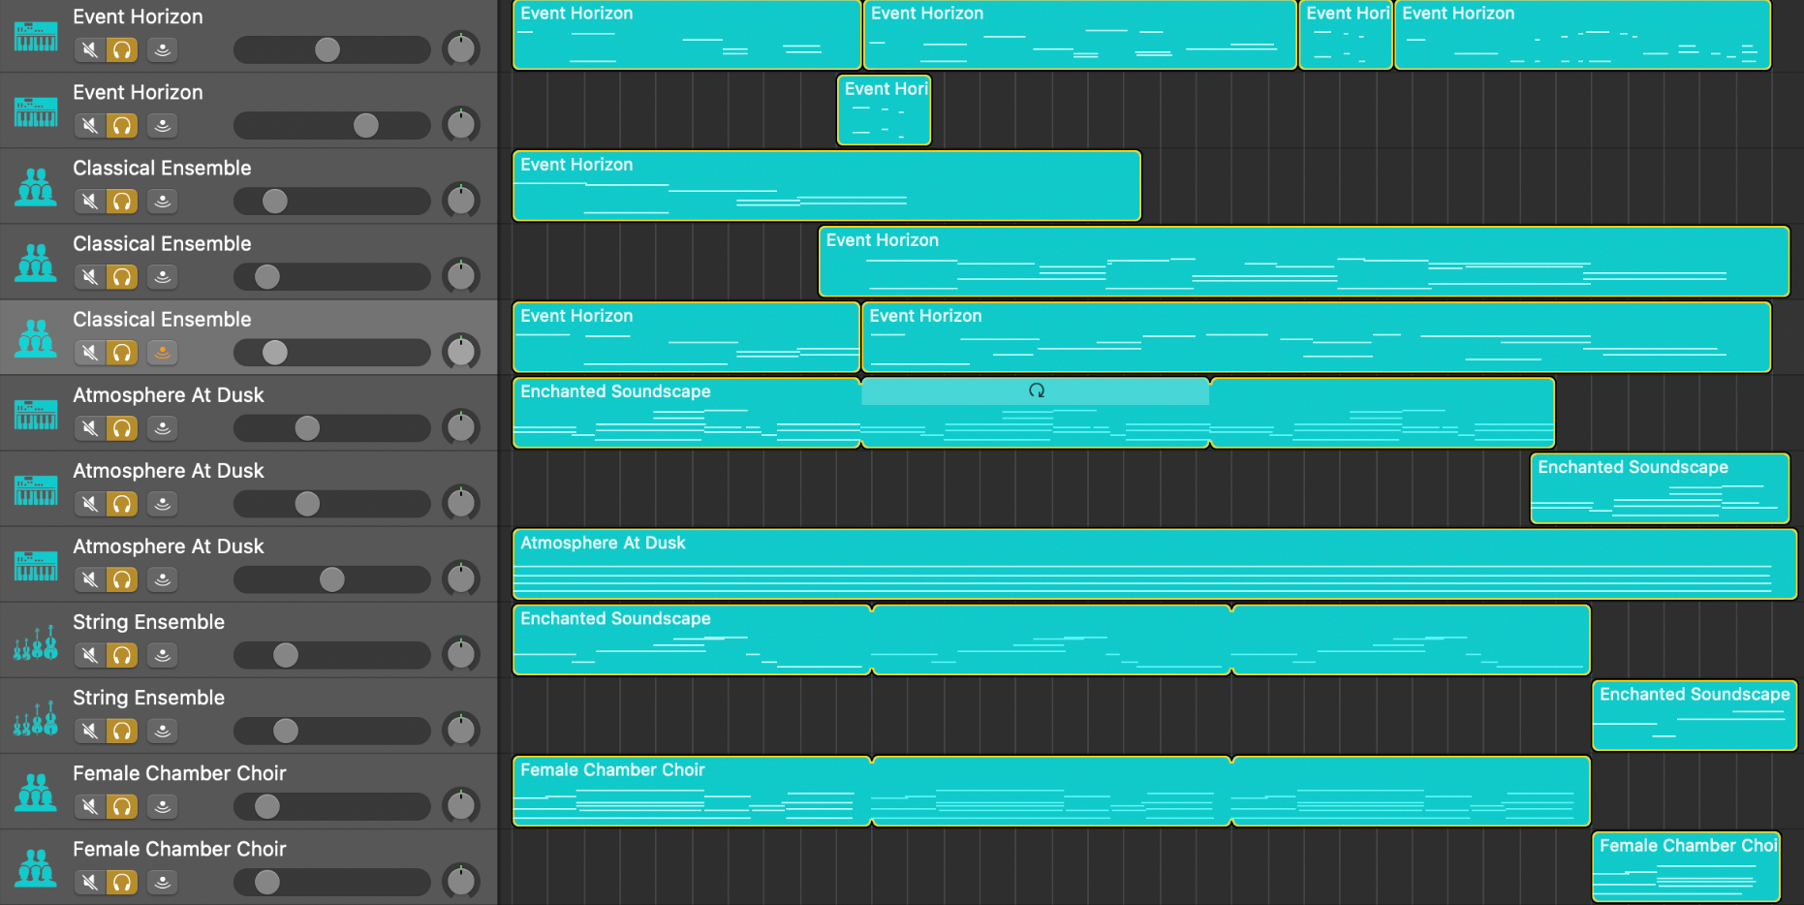The height and width of the screenshot is (905, 1804).
Task: Toggle solo on the first String Ensemble track
Action: tap(122, 654)
